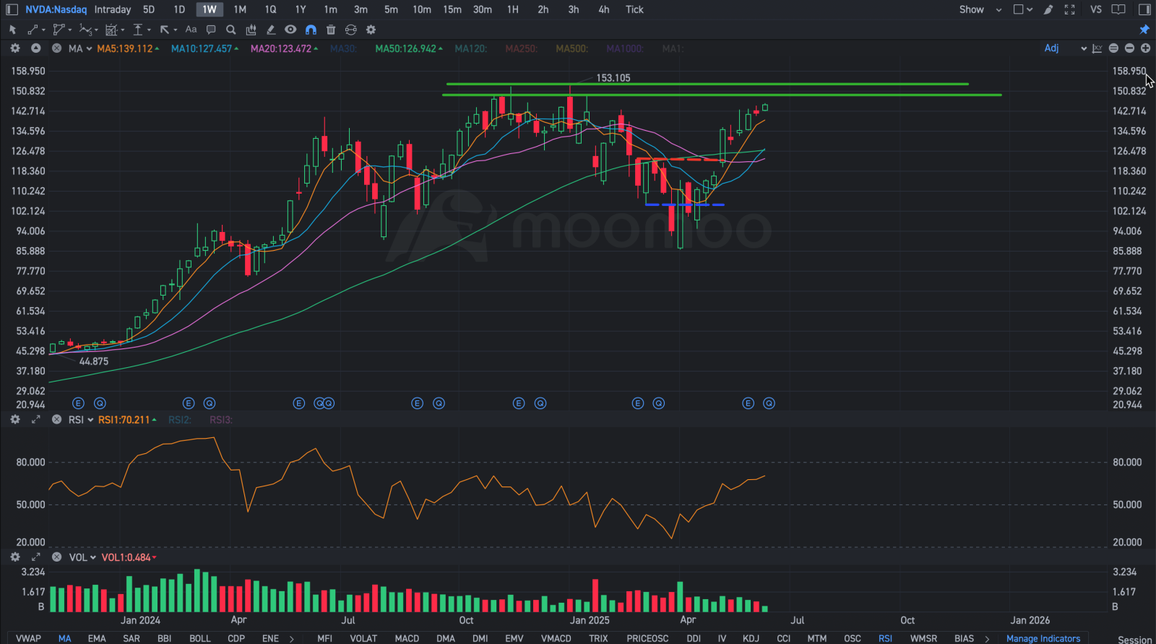The image size is (1156, 644).
Task: Zoom in chart with plus icon
Action: [x=1145, y=48]
